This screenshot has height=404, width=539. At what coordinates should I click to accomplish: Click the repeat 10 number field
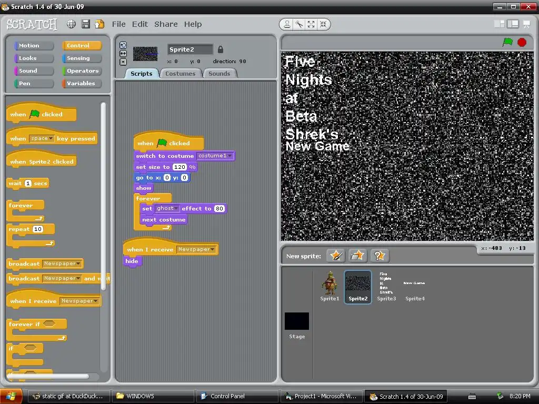(38, 229)
